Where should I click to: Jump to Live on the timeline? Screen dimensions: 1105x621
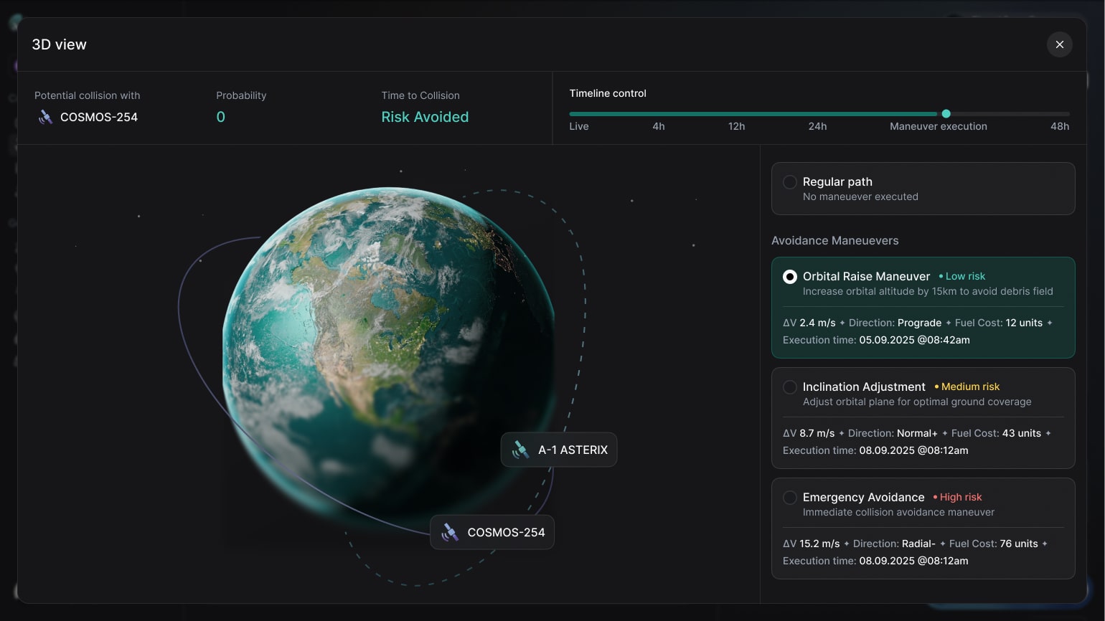coord(579,126)
